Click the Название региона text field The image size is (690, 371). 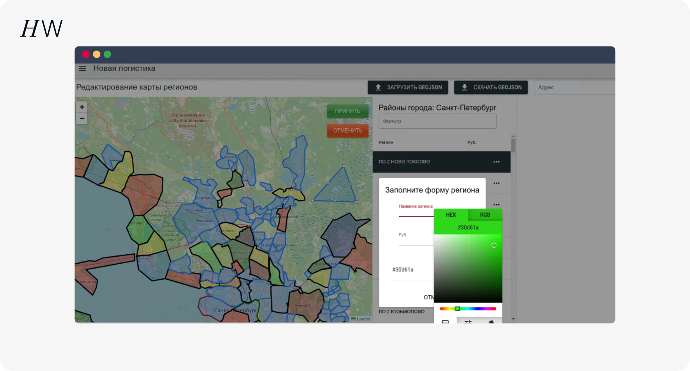(416, 211)
